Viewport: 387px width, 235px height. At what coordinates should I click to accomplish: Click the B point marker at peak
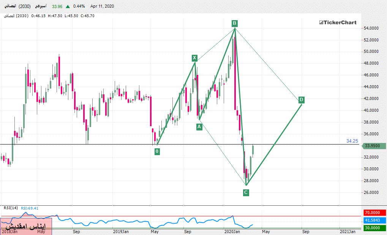click(x=235, y=24)
